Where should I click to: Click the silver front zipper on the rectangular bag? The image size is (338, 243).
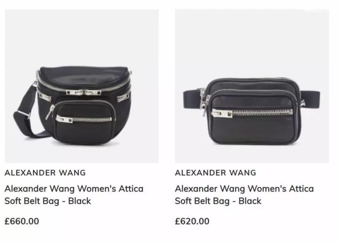[252, 113]
